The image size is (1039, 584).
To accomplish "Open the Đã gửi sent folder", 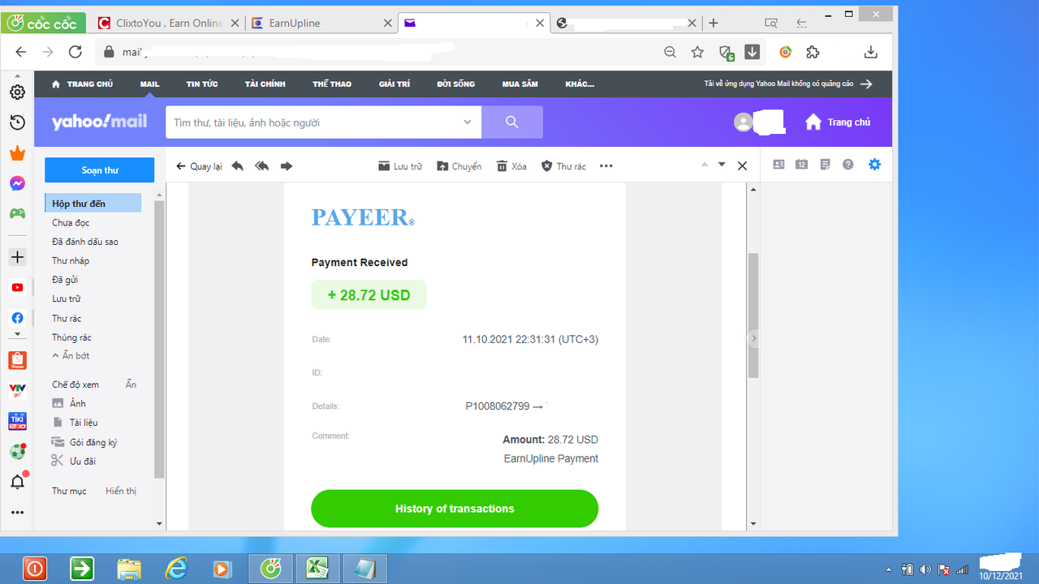I will coord(65,280).
